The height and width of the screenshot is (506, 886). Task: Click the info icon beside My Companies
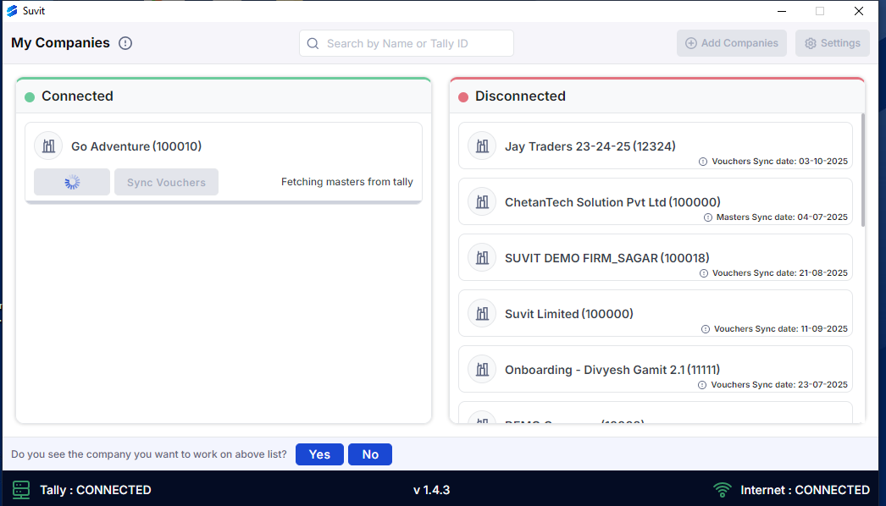(x=125, y=43)
